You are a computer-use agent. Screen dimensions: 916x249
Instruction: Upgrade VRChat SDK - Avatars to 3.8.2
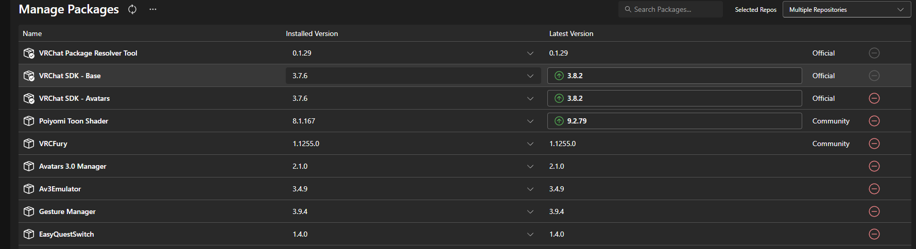[674, 98]
